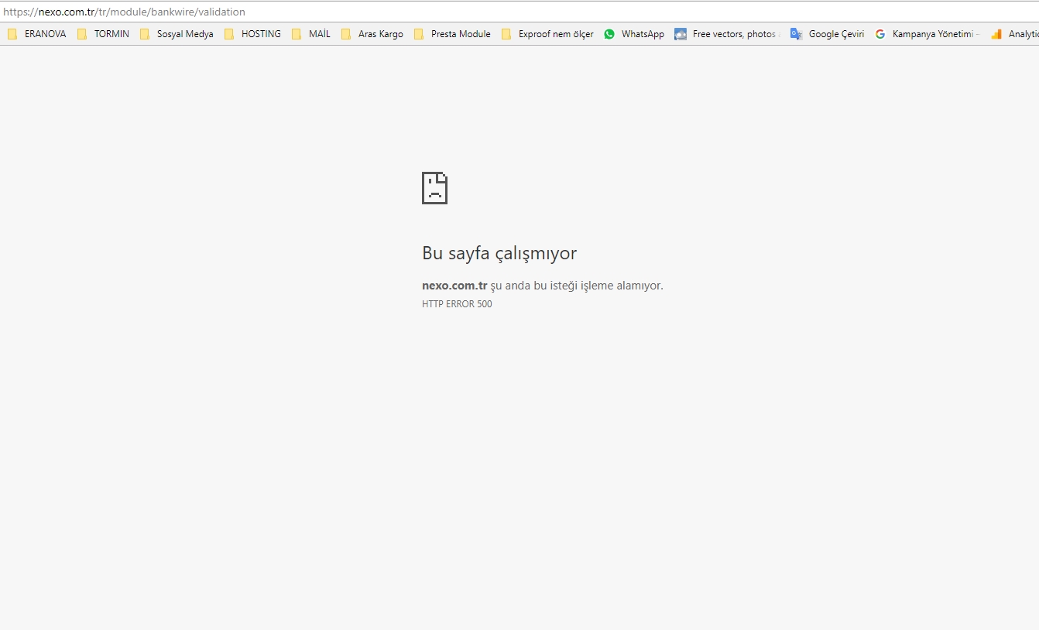Open the ERANOVA bookmark folder
1039x630 pixels.
(37, 34)
